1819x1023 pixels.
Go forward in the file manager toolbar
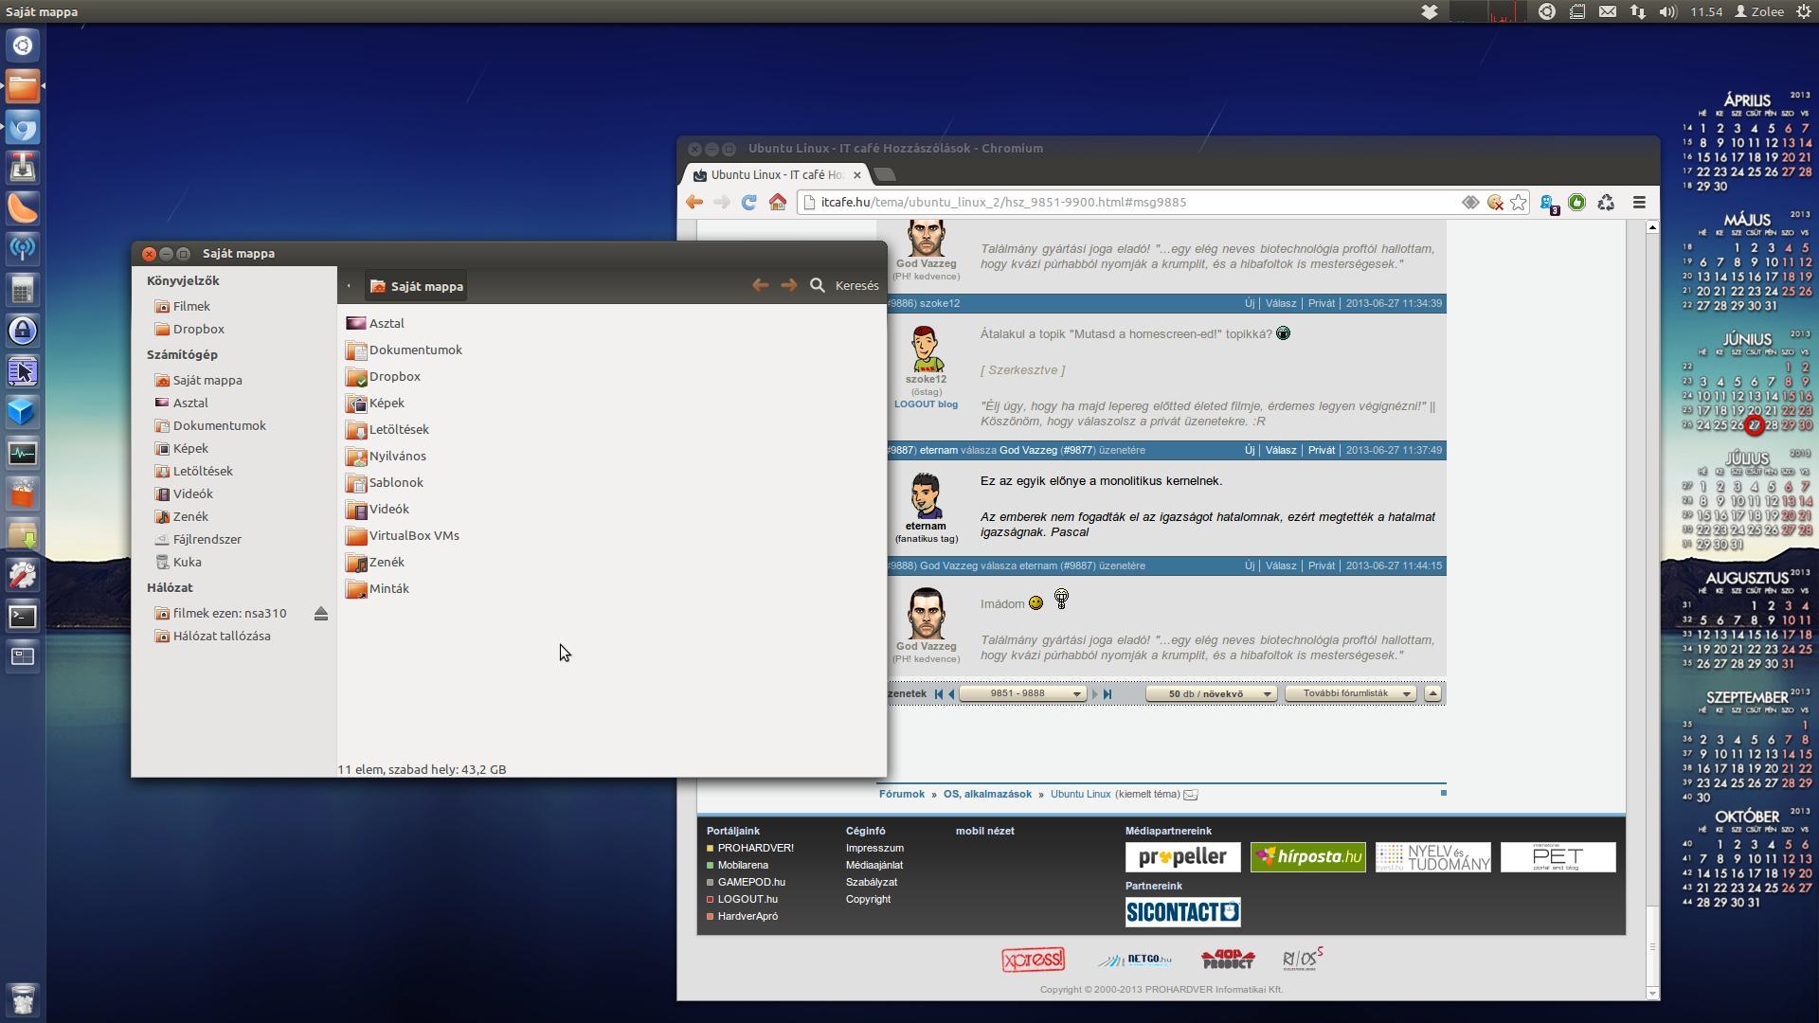point(788,285)
